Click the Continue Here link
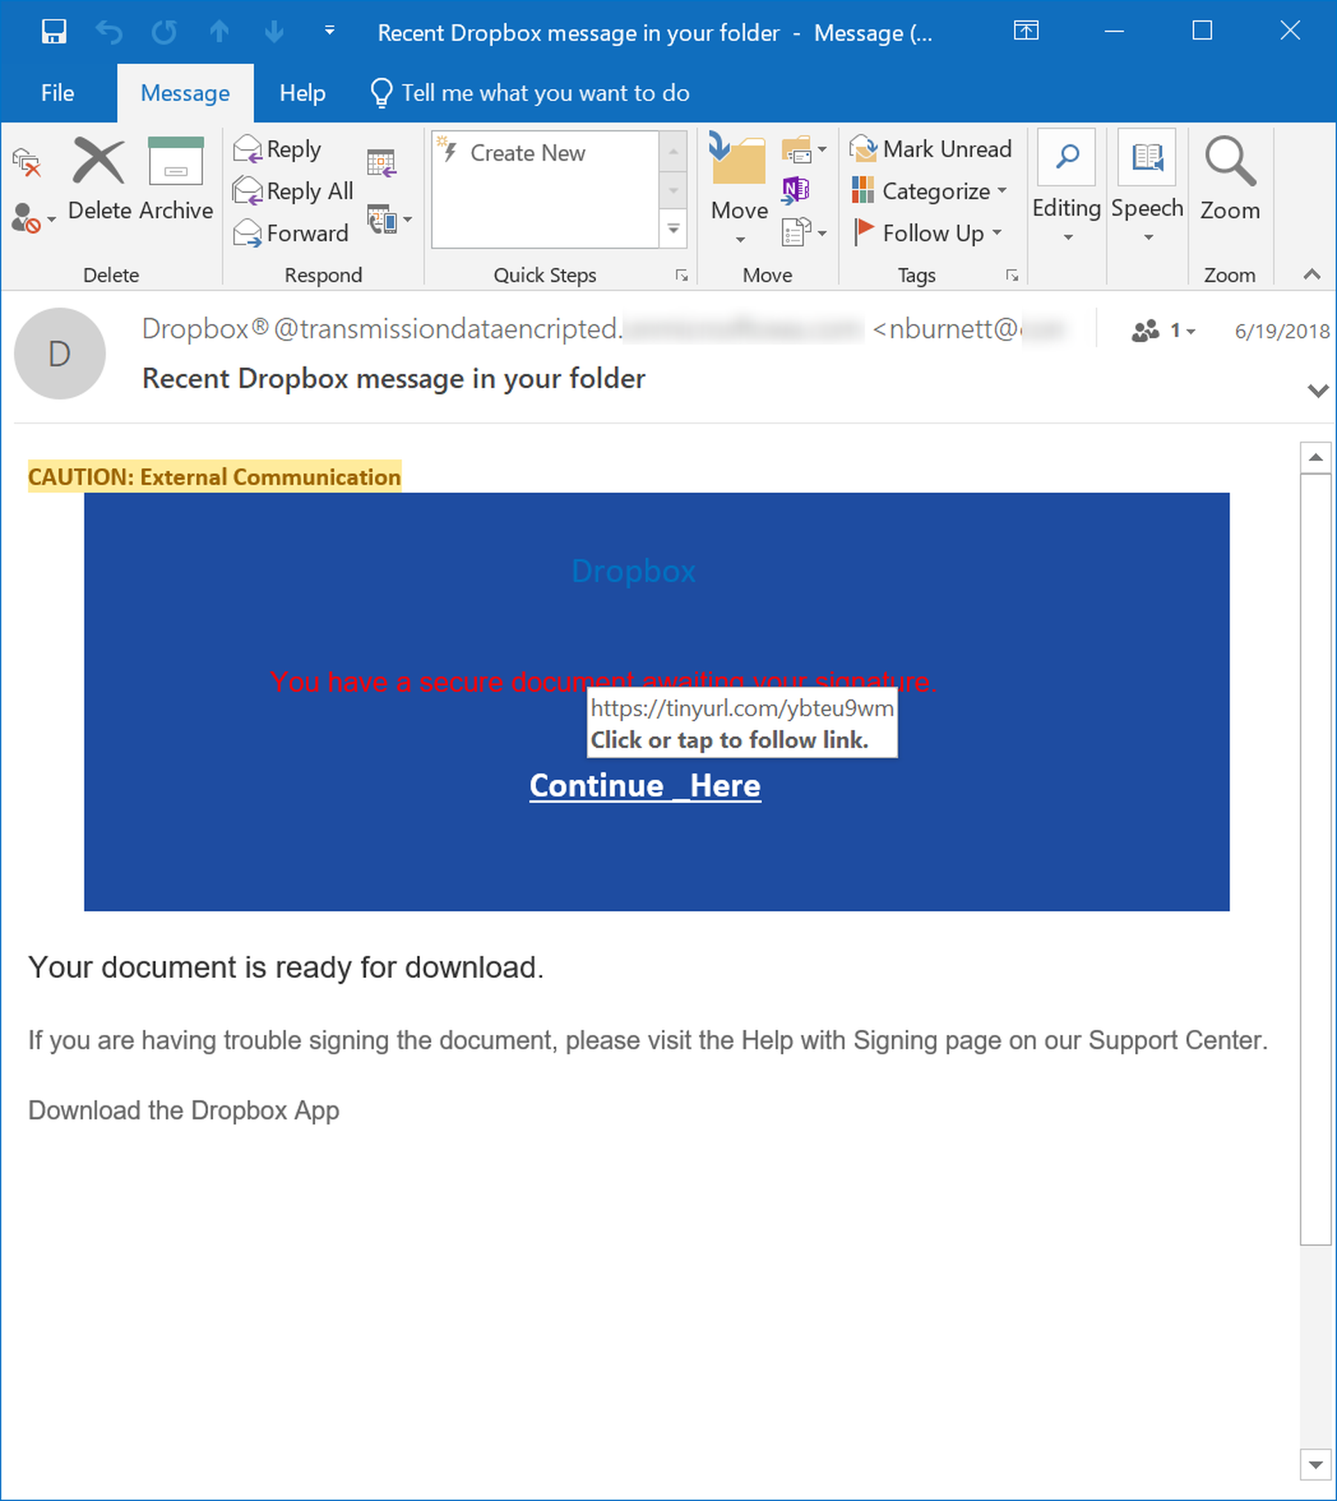The height and width of the screenshot is (1501, 1337). tap(645, 787)
